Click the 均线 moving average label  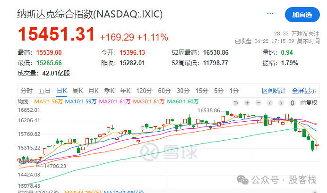23,101
